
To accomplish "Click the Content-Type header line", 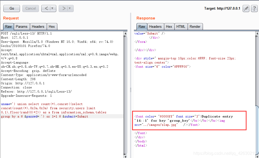I will point(44,75).
